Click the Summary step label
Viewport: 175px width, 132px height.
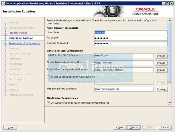tap(14, 48)
